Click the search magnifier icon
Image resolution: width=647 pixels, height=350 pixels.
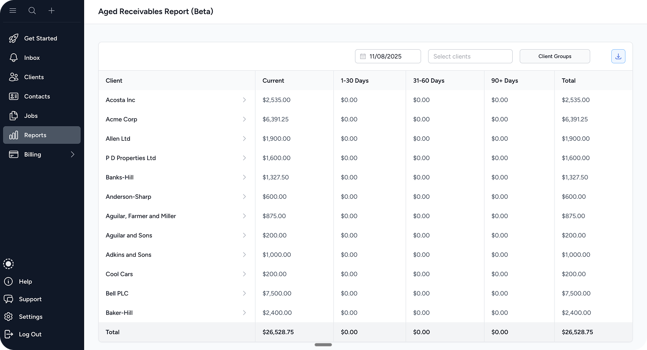[x=32, y=11]
